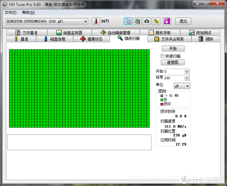Click the 0.0 % damaged blocks value
Viewport: 227px width, 186px height.
click(181, 116)
